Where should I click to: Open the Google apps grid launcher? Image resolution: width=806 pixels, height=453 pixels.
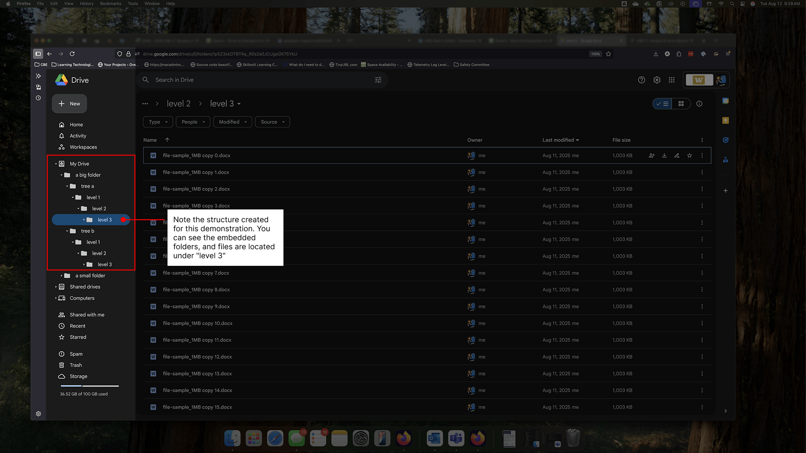(x=672, y=80)
